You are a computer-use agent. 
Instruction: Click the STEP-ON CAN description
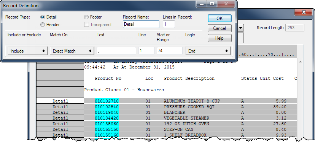pos(178,129)
